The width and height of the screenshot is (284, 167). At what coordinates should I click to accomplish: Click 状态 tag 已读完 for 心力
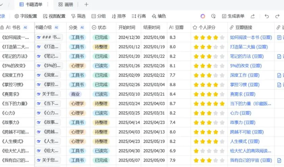[101, 113]
